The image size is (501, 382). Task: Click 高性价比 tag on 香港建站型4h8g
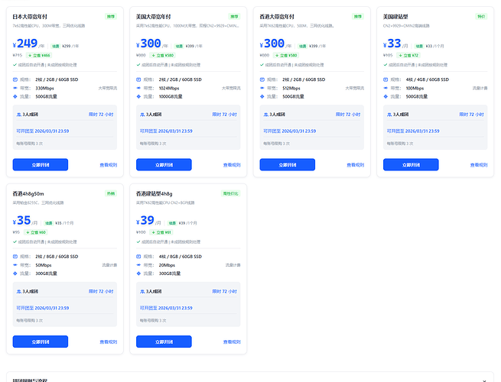click(230, 193)
